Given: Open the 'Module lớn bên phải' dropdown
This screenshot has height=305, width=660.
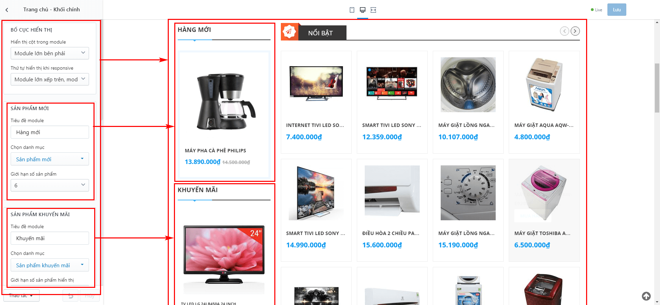Looking at the screenshot, I should pos(50,53).
